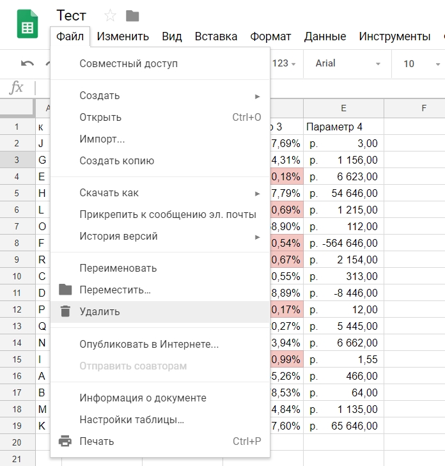This screenshot has width=445, height=466.
Task: Select column E header
Action: [343, 108]
